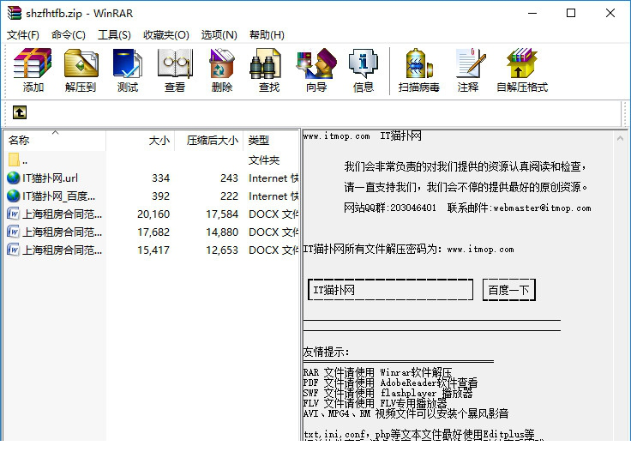Click the 文件夹 type cell
Screen dimensions: 631x458
click(x=264, y=160)
